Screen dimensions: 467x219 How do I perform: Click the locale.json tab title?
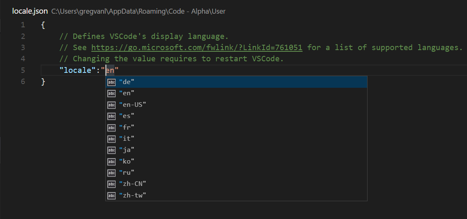[x=30, y=11]
